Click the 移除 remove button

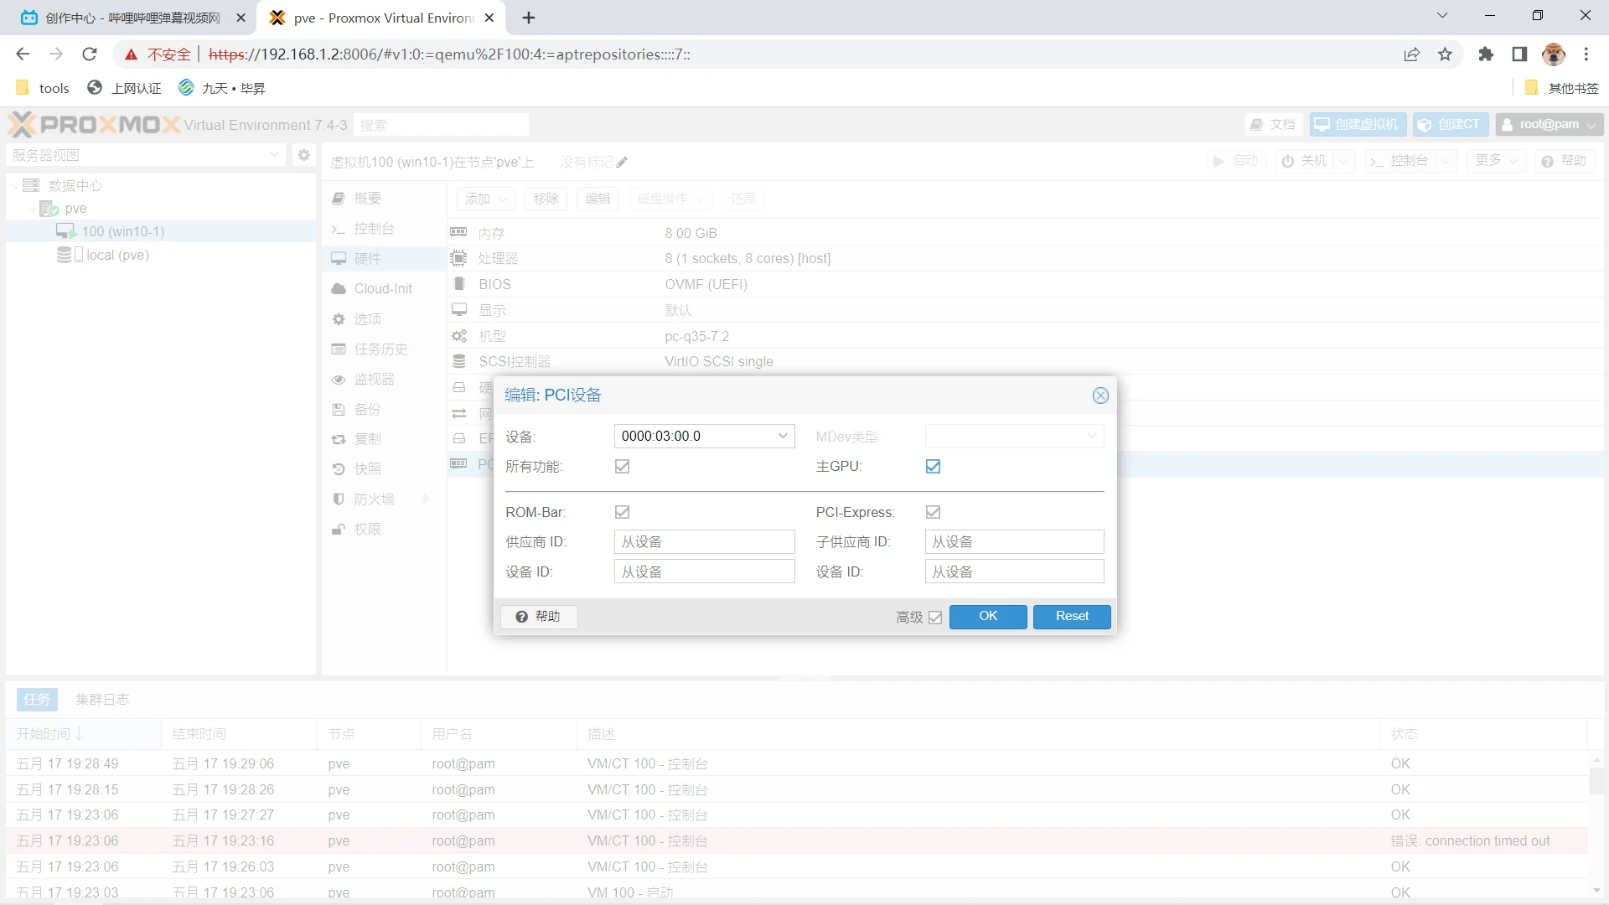[546, 199]
